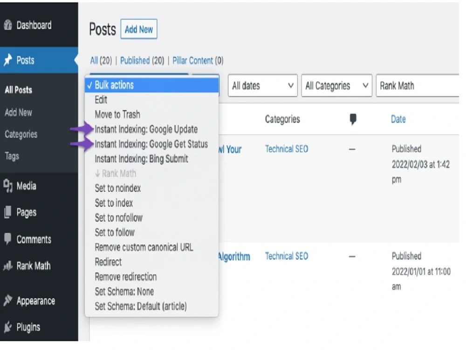
Task: Choose Set Schema: None
Action: 152,291
